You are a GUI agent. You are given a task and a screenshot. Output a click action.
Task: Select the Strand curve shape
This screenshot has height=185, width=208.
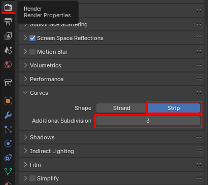122,108
